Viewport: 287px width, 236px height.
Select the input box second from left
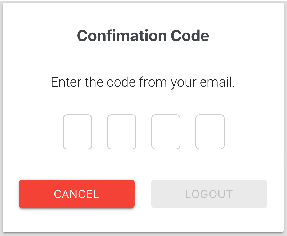122,132
